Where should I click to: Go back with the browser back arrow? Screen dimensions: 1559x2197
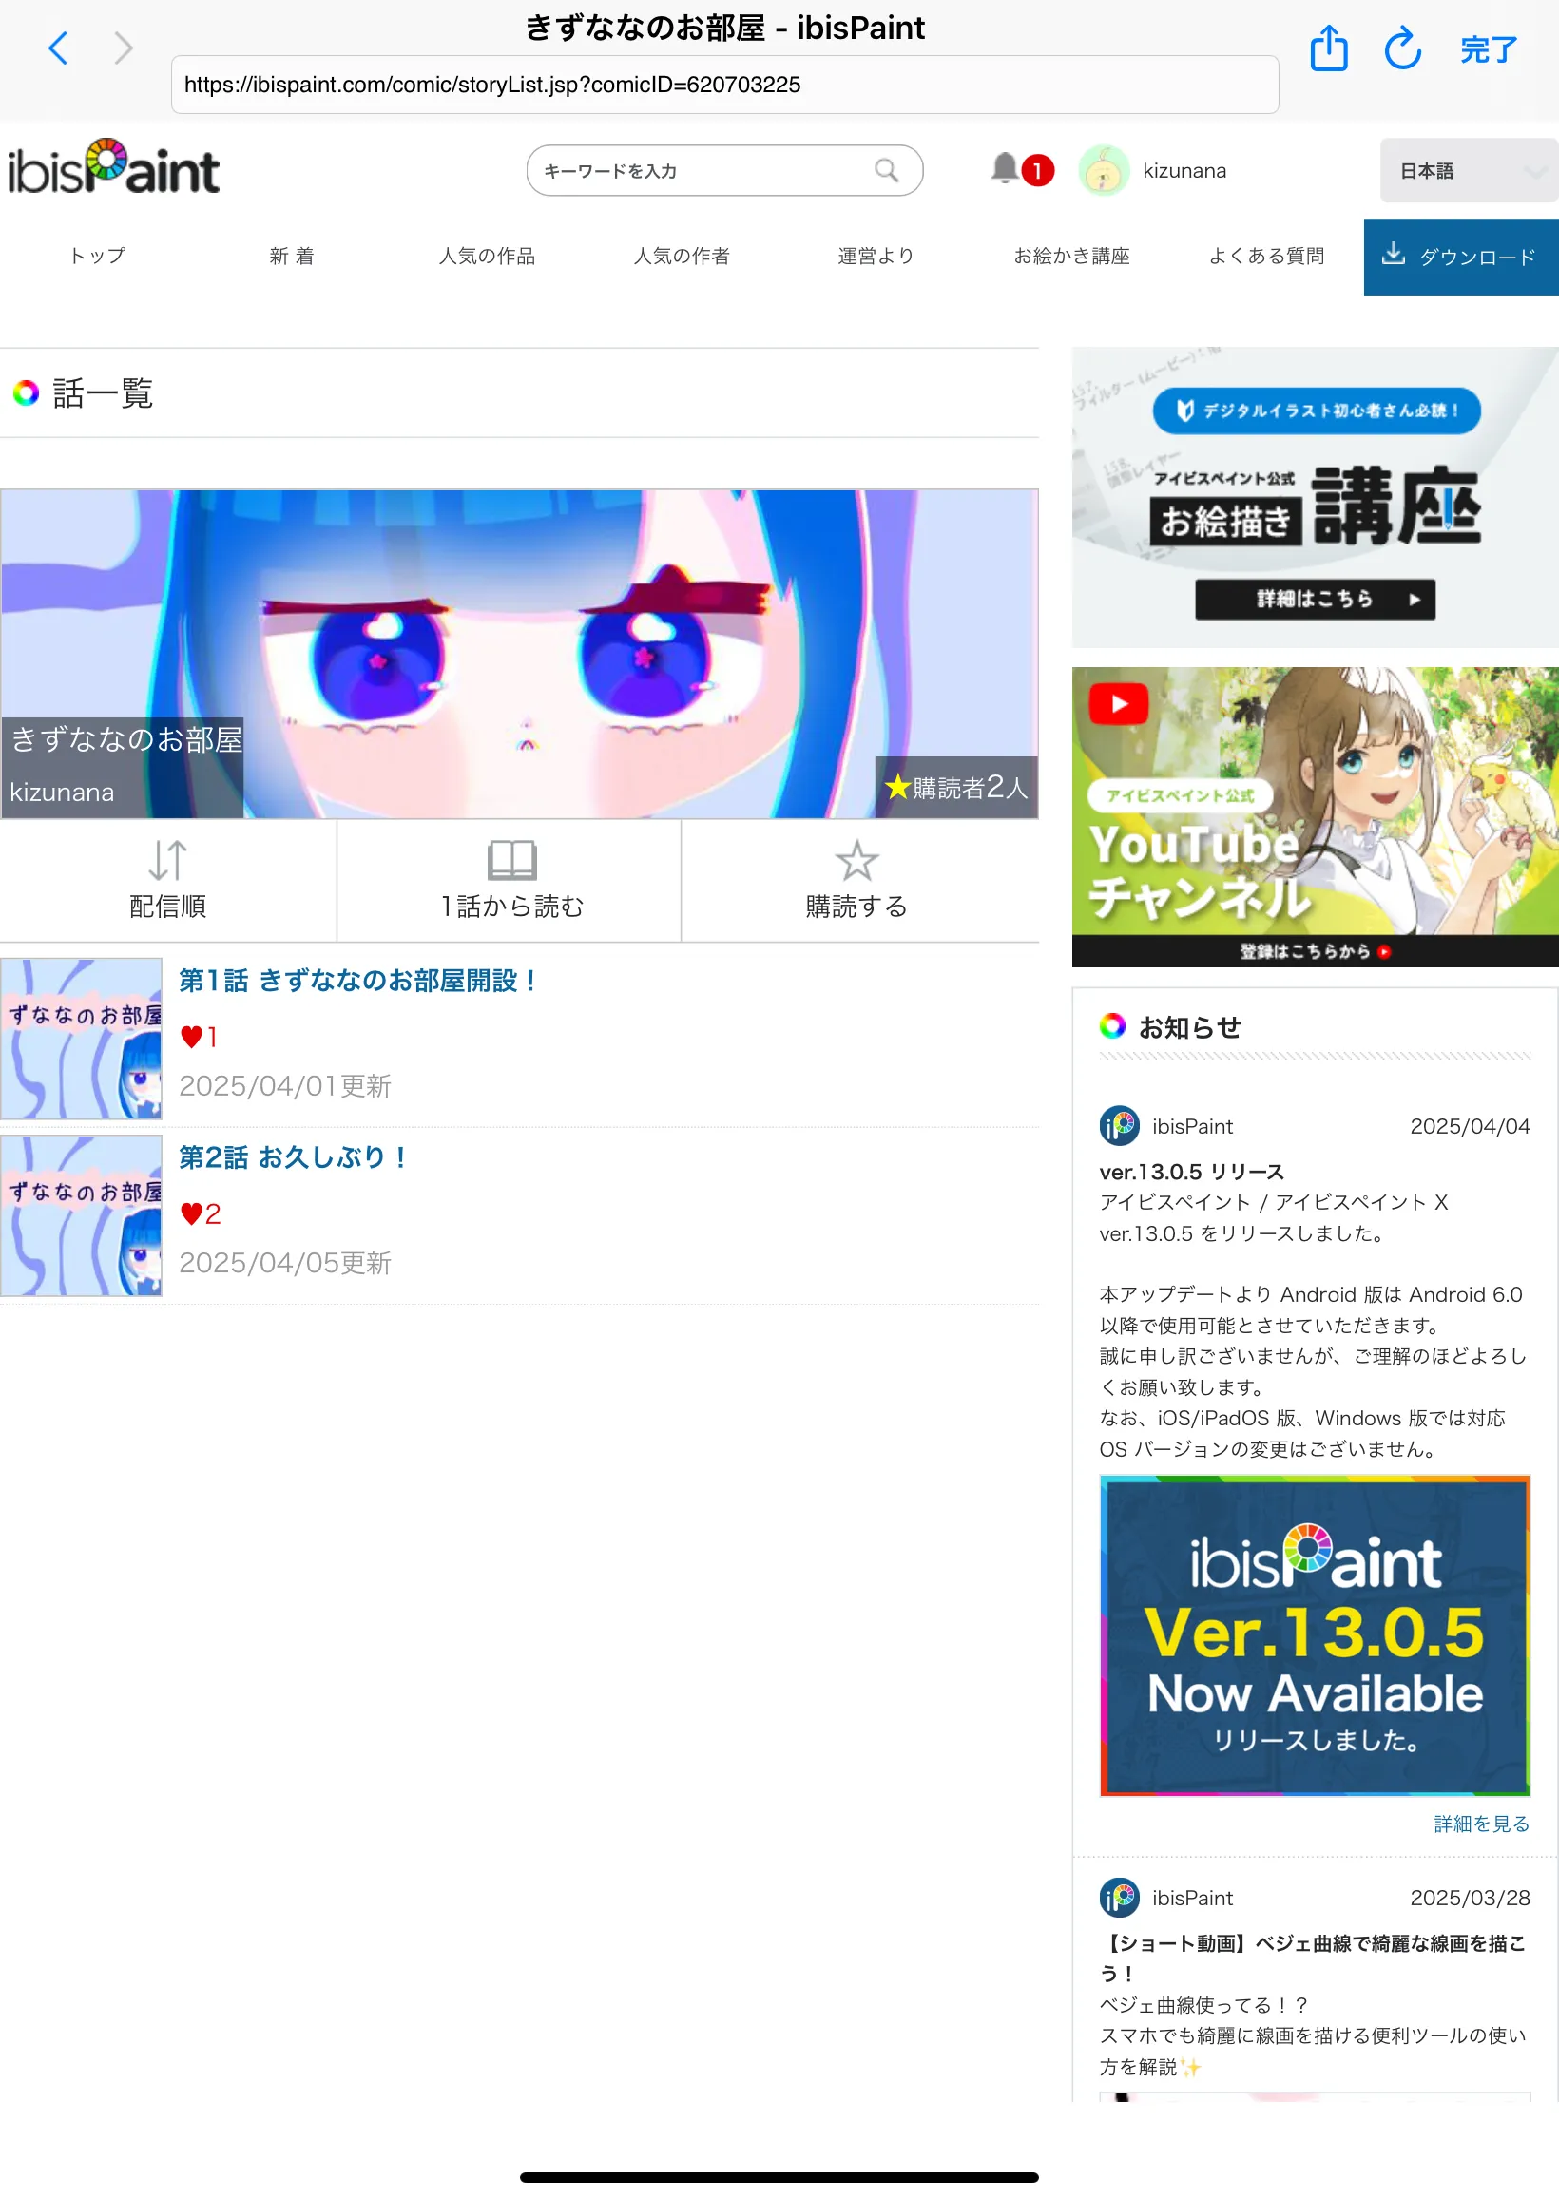tap(58, 47)
